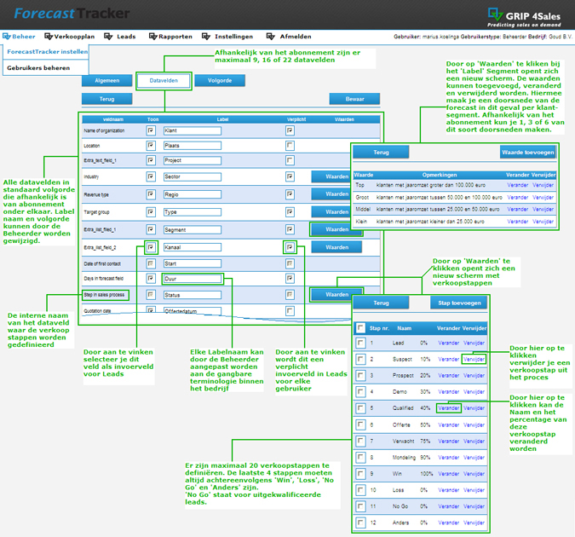Click the Waarde toevoegen button
Viewport: 575px width, 537px height.
[527, 153]
